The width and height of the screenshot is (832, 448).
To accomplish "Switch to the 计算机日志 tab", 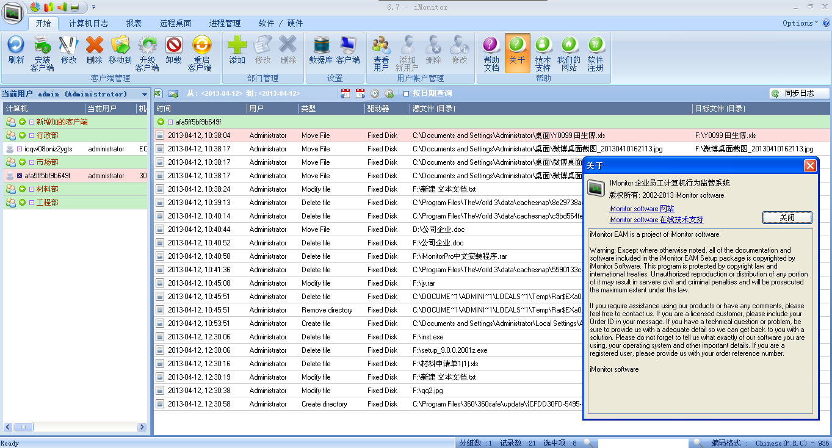I will point(89,23).
